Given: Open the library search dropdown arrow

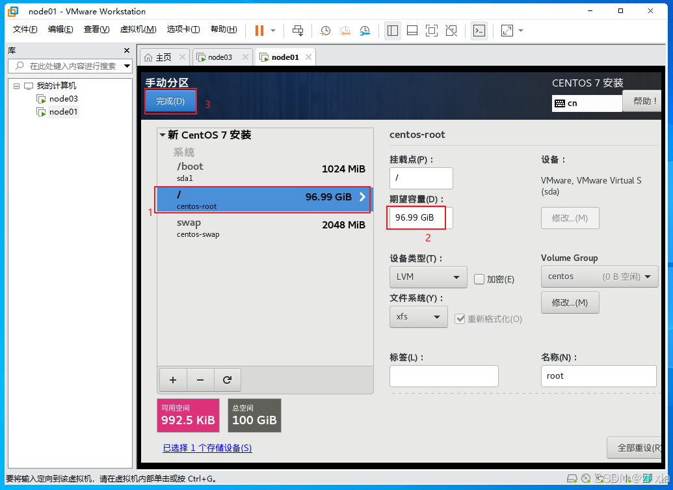Looking at the screenshot, I should (127, 66).
